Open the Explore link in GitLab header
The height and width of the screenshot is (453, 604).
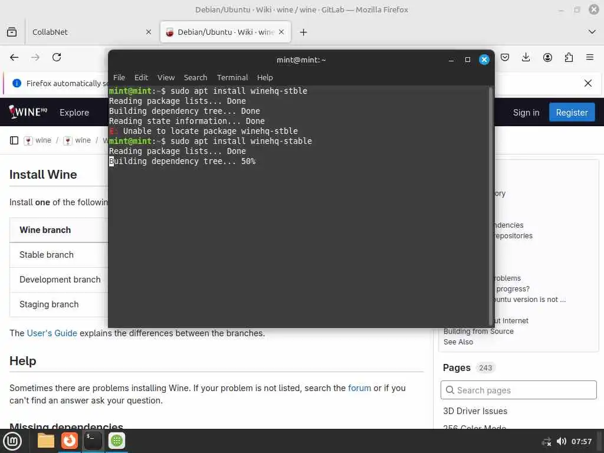click(x=74, y=113)
